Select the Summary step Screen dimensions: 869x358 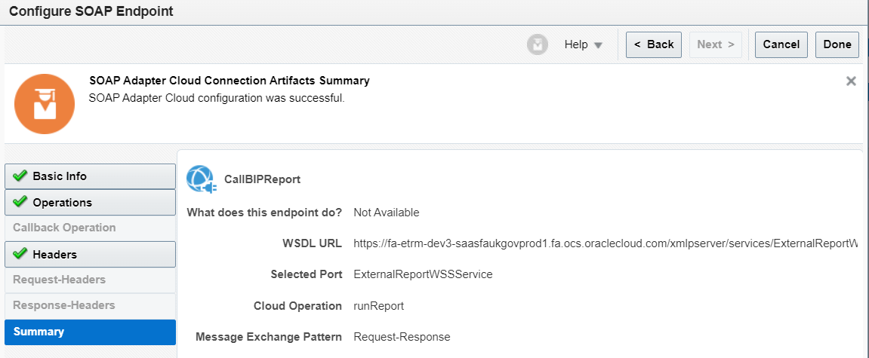click(90, 332)
